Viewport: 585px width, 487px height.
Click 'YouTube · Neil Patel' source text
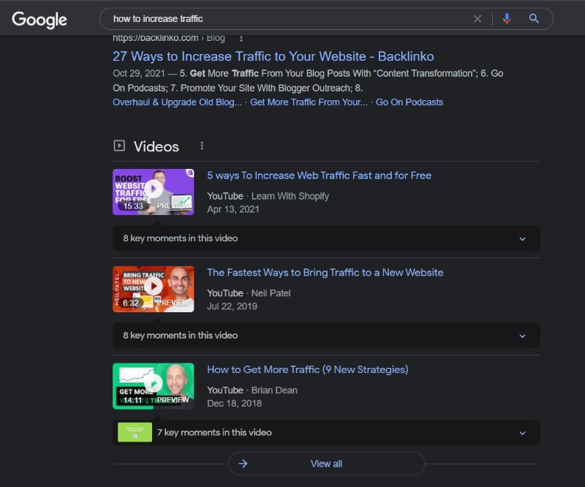[x=249, y=293]
